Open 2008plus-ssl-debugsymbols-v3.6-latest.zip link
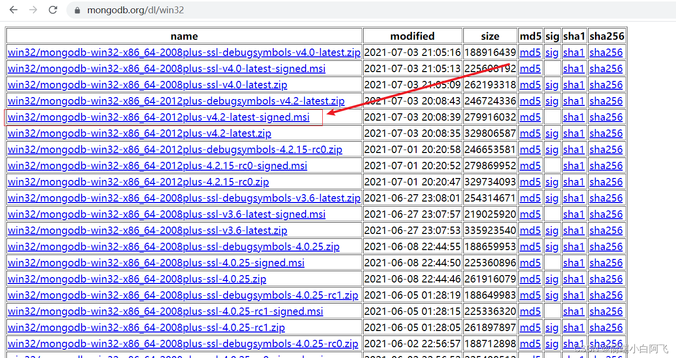 coord(184,198)
